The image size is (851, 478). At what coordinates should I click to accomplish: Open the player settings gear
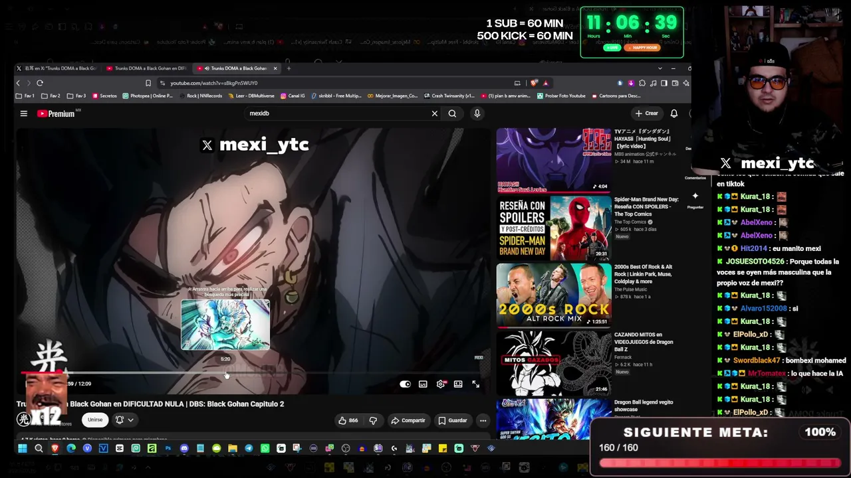[x=440, y=384]
